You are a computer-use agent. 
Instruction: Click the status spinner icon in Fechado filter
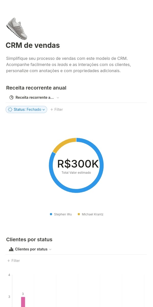[10, 109]
